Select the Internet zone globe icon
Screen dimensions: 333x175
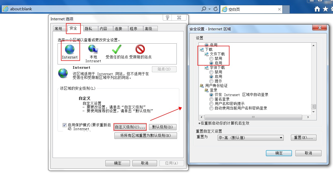coord(70,49)
